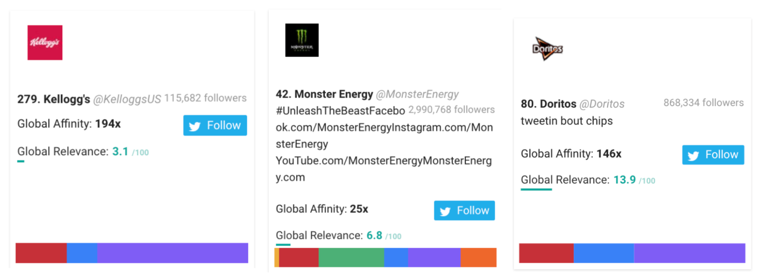Click the red segment in Doritos' bar
This screenshot has width=763, height=279.
[x=546, y=253]
